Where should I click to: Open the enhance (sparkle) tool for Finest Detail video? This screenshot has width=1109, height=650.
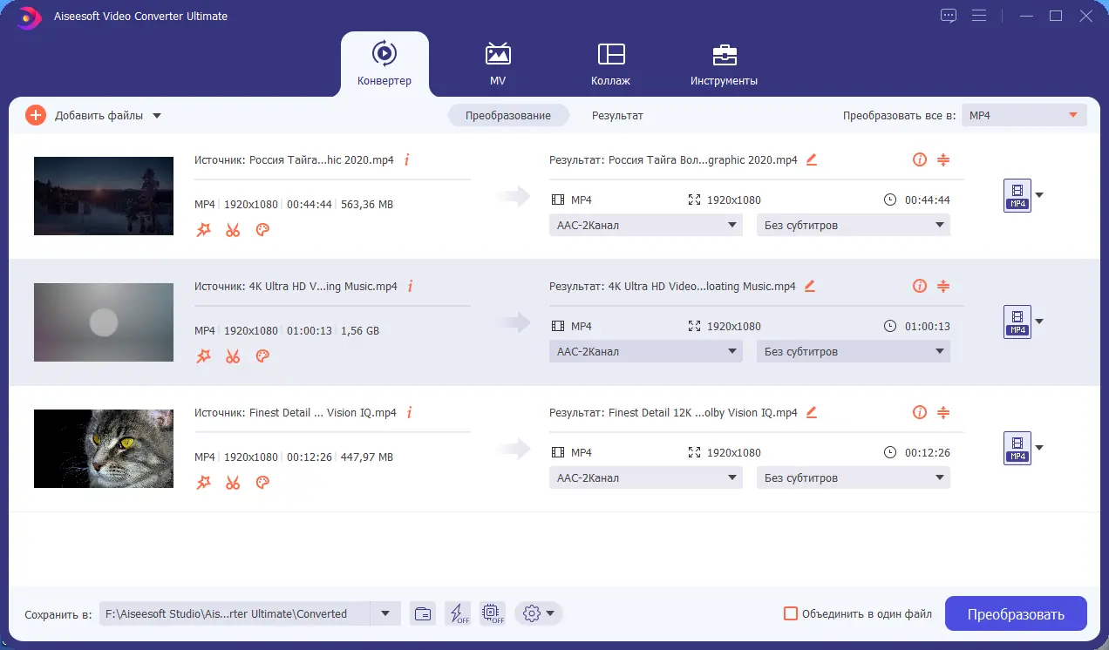(x=203, y=483)
